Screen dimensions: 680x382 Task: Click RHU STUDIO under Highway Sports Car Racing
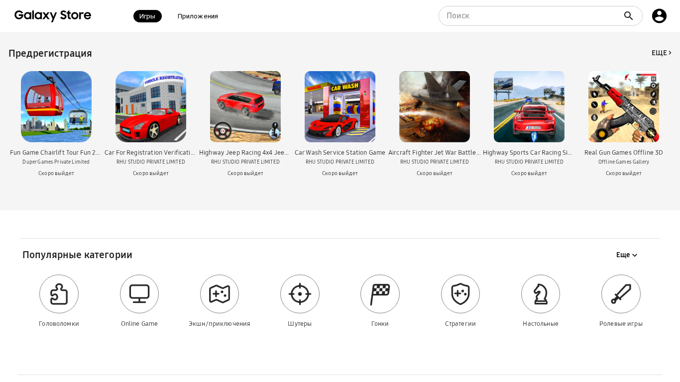(x=529, y=162)
